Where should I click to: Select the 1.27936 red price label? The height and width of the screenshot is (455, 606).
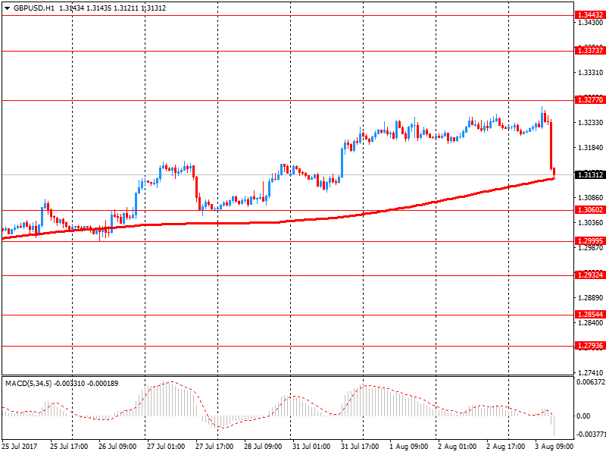point(590,346)
